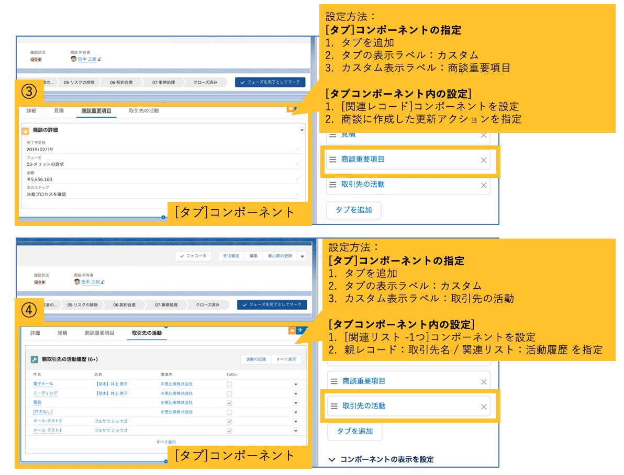The image size is (624, 475).
Task: Select 取引先の活動 tab in screenshot ④
Action: point(147,333)
